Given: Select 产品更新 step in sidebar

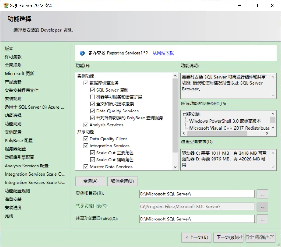Looking at the screenshot, I should tap(13, 82).
